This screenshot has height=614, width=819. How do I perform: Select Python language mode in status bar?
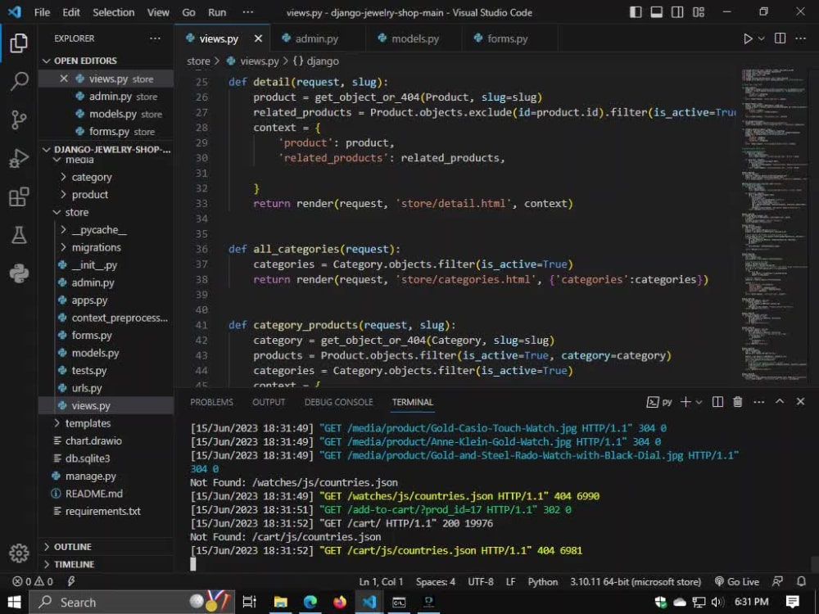[543, 581]
